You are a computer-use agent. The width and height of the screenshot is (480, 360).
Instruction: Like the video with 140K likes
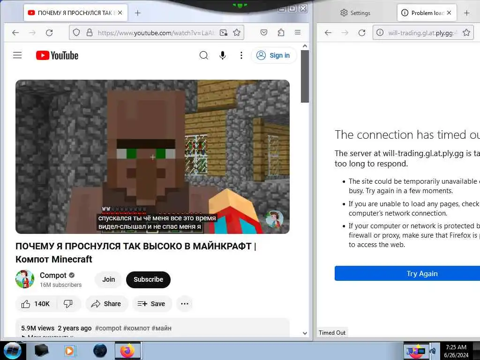(36, 304)
